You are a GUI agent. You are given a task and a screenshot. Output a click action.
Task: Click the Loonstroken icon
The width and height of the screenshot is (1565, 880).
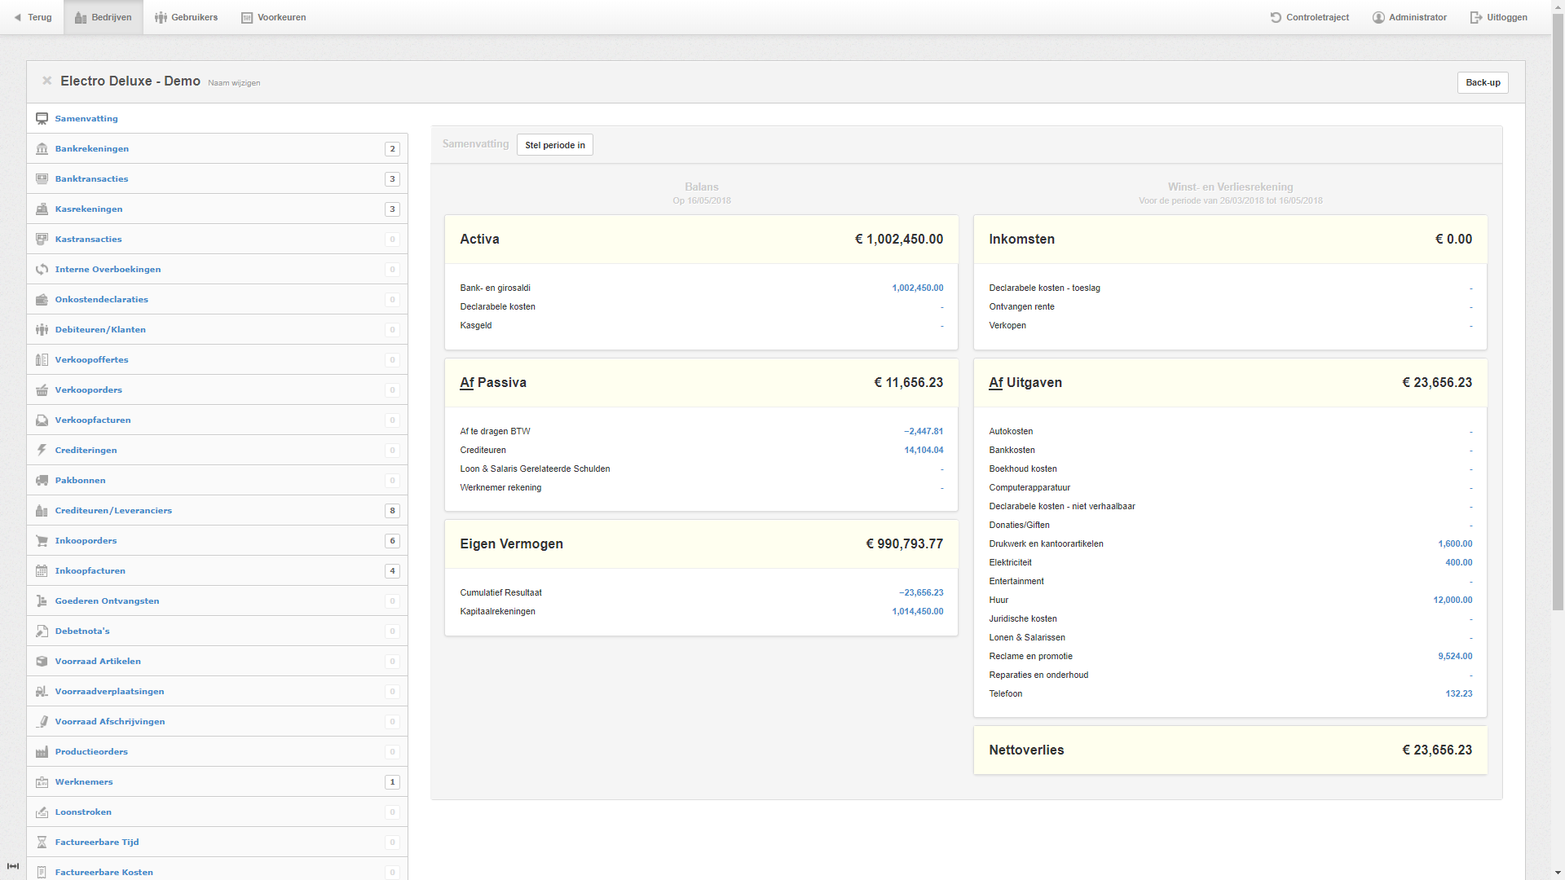(42, 812)
